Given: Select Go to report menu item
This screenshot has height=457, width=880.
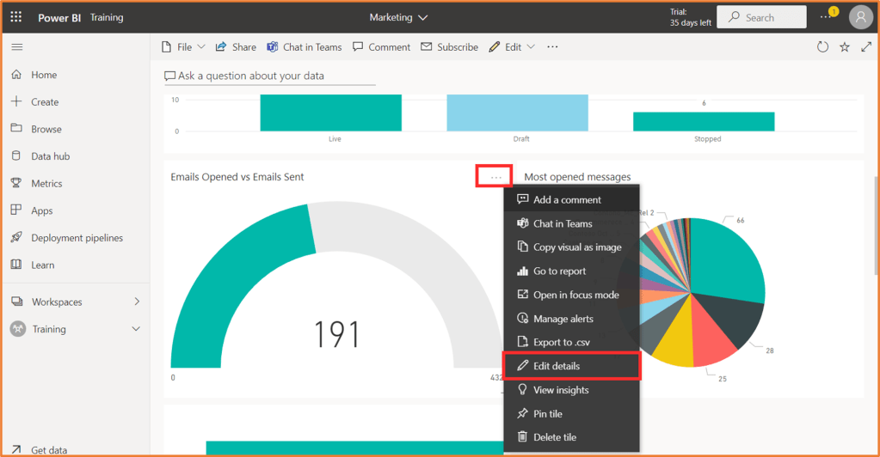Looking at the screenshot, I should tap(571, 271).
